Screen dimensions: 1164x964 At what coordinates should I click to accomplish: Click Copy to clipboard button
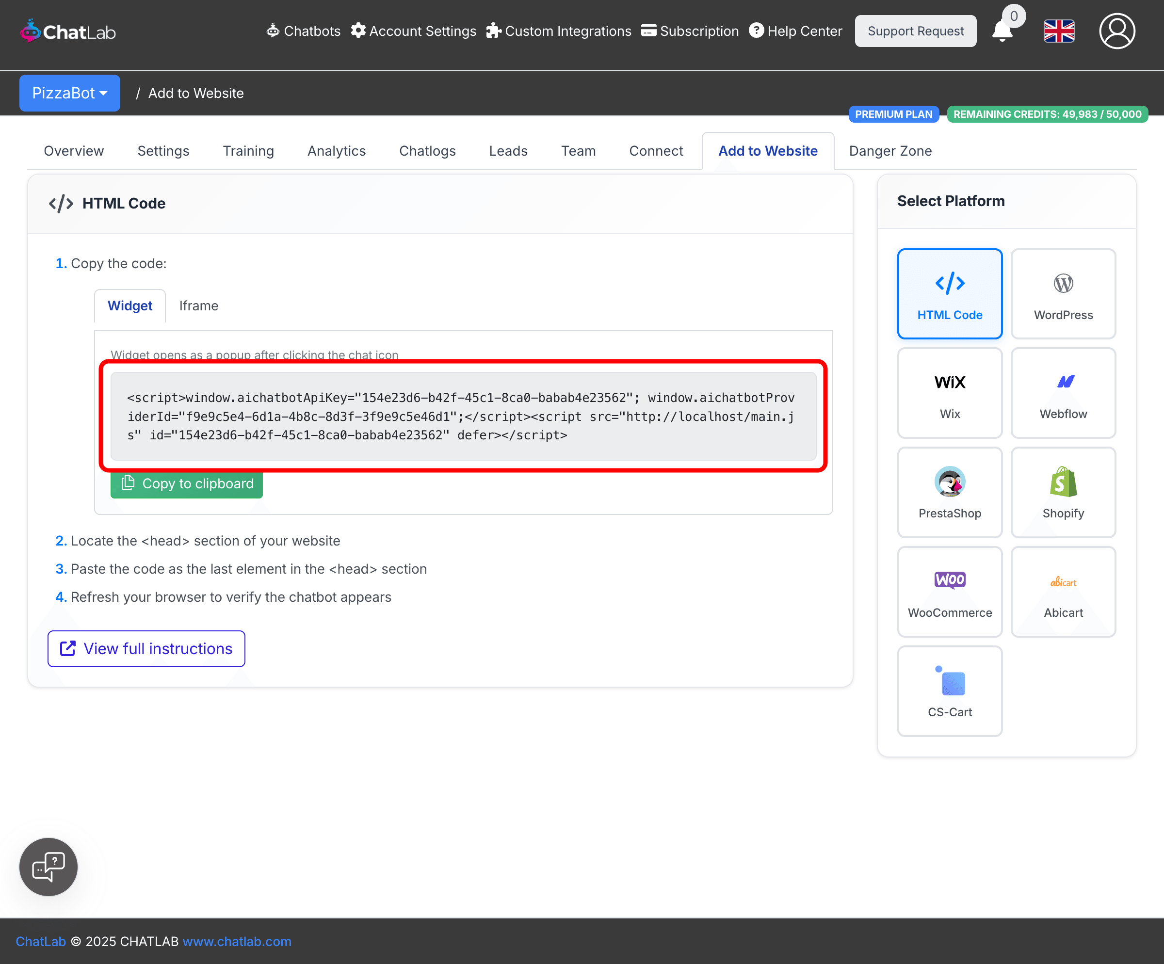[x=187, y=483]
